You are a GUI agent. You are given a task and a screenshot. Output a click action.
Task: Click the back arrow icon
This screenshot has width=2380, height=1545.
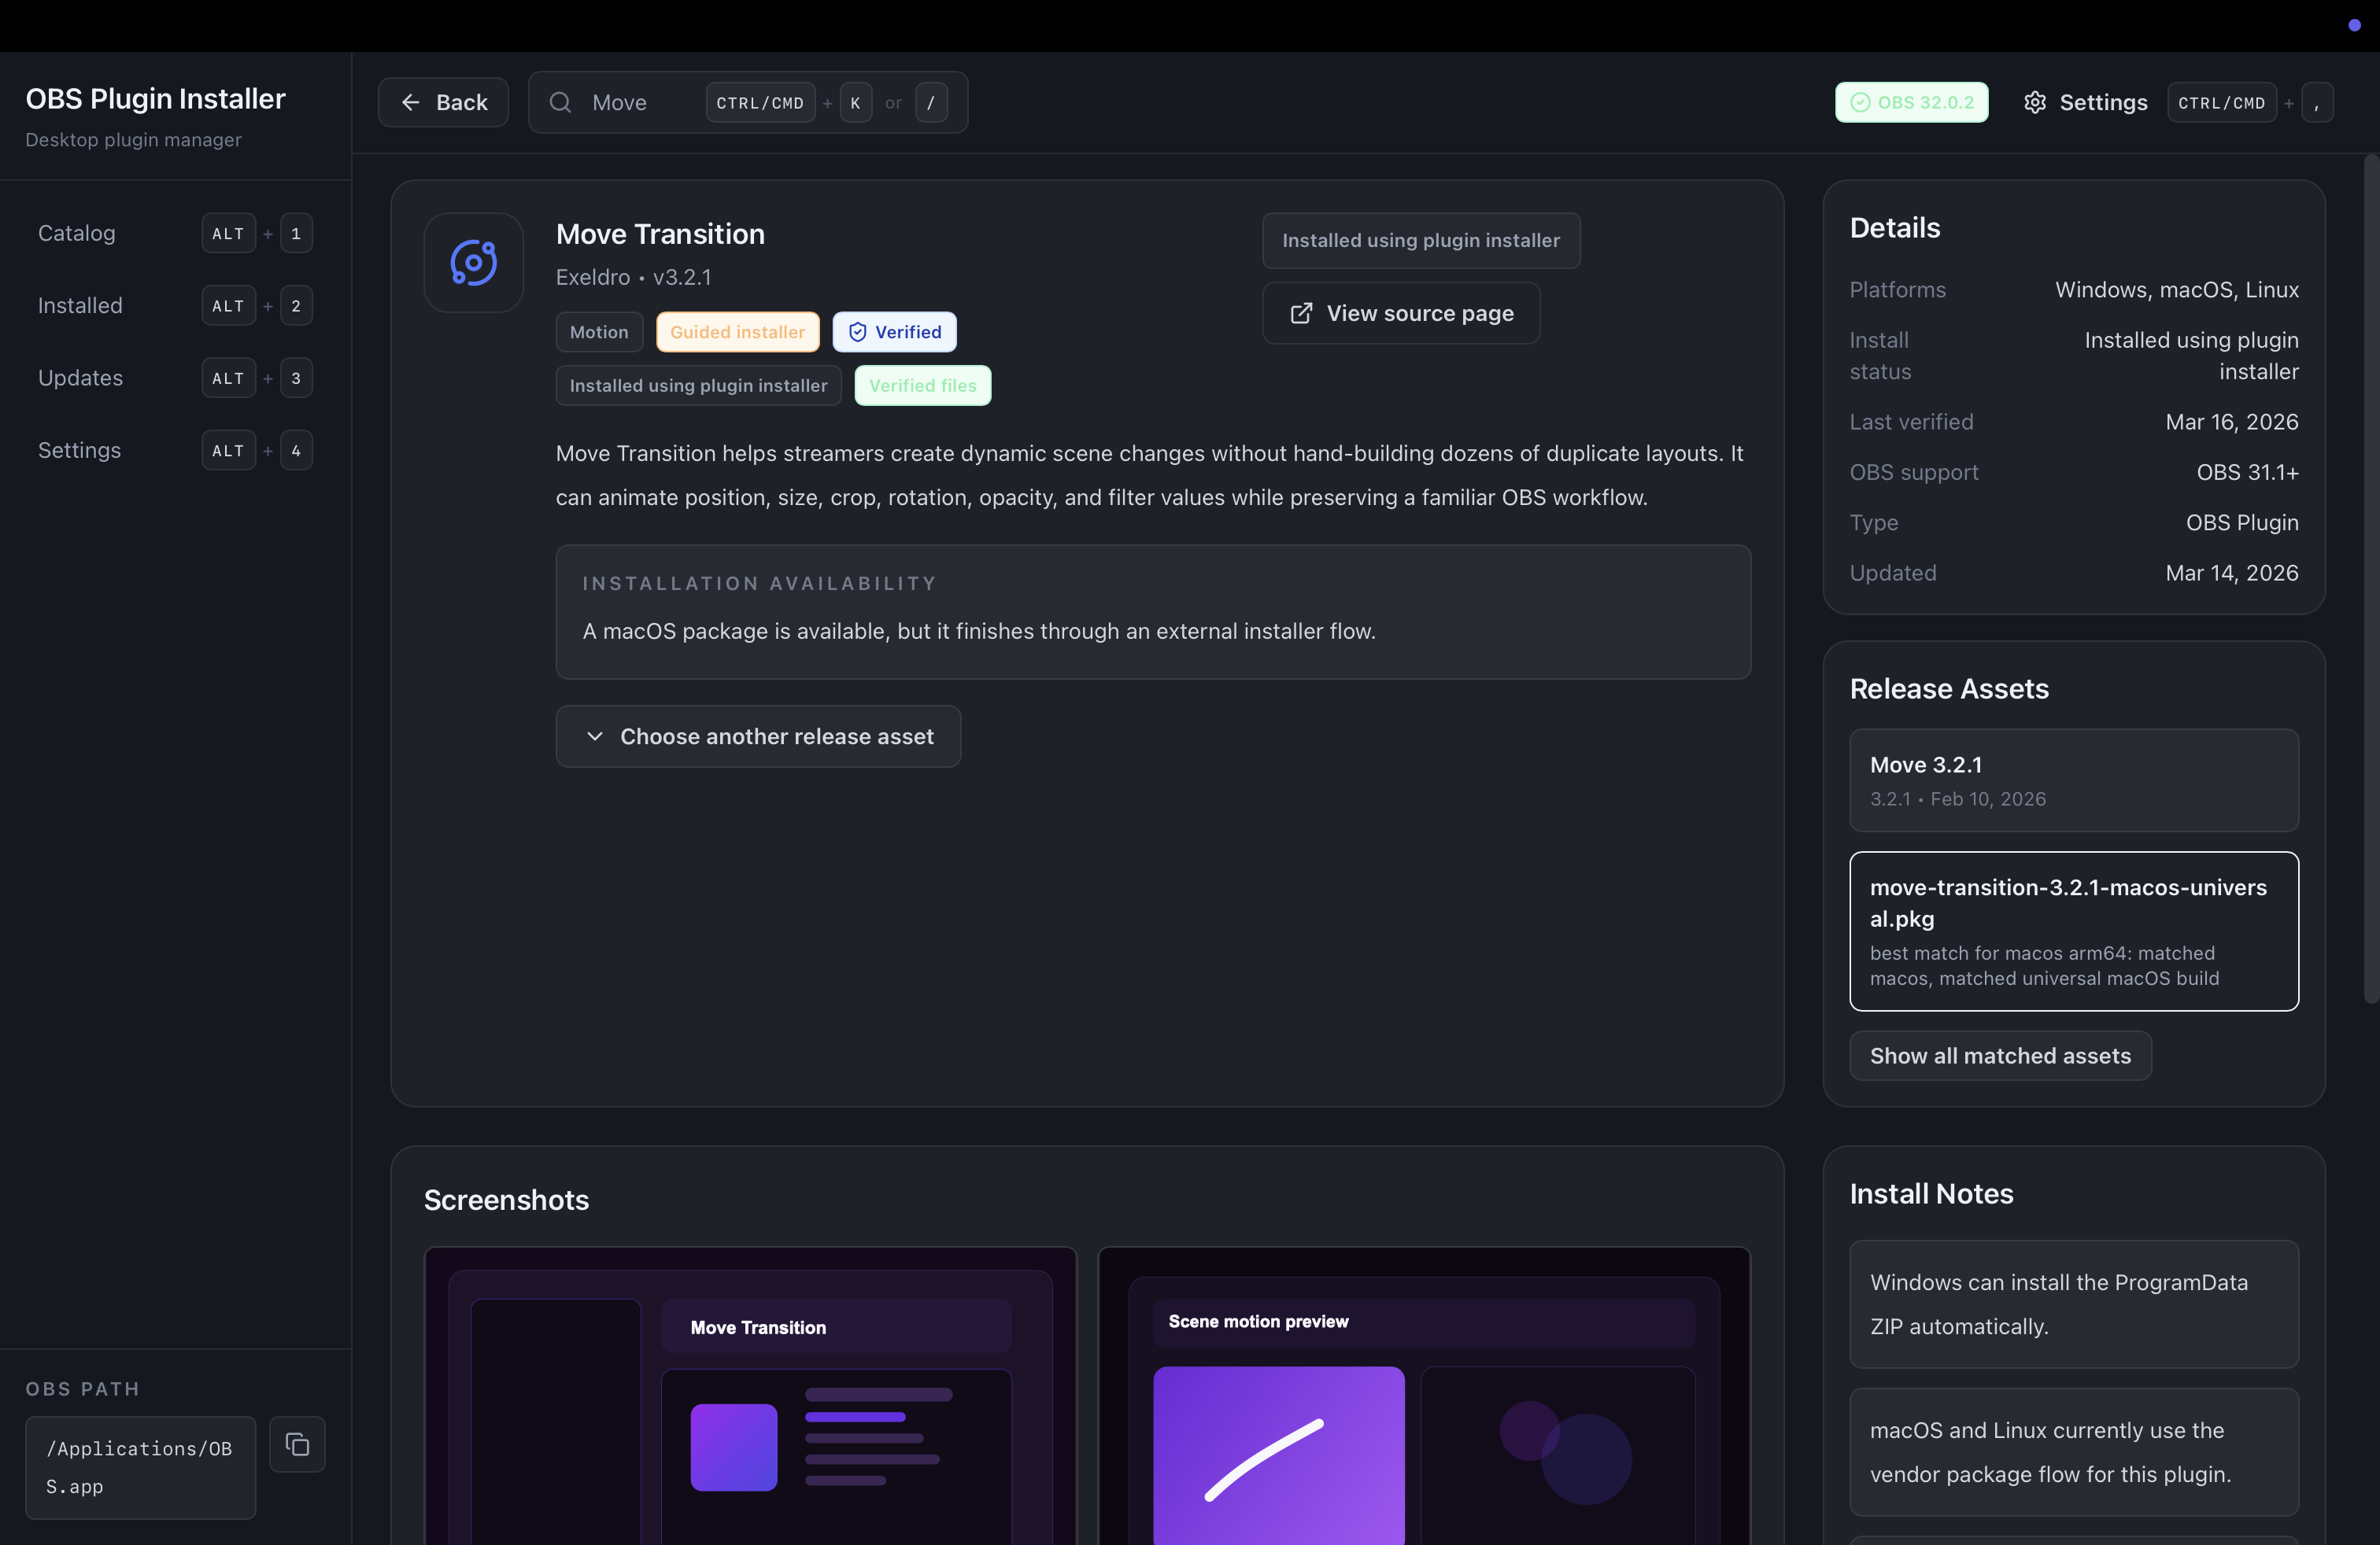coord(411,102)
